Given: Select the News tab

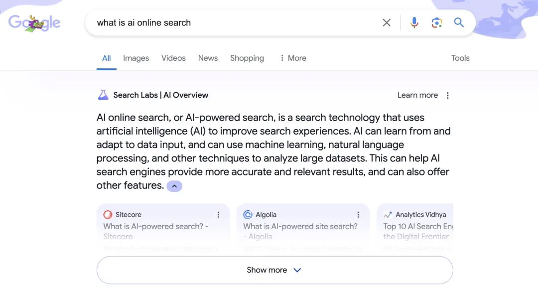Looking at the screenshot, I should pyautogui.click(x=208, y=58).
